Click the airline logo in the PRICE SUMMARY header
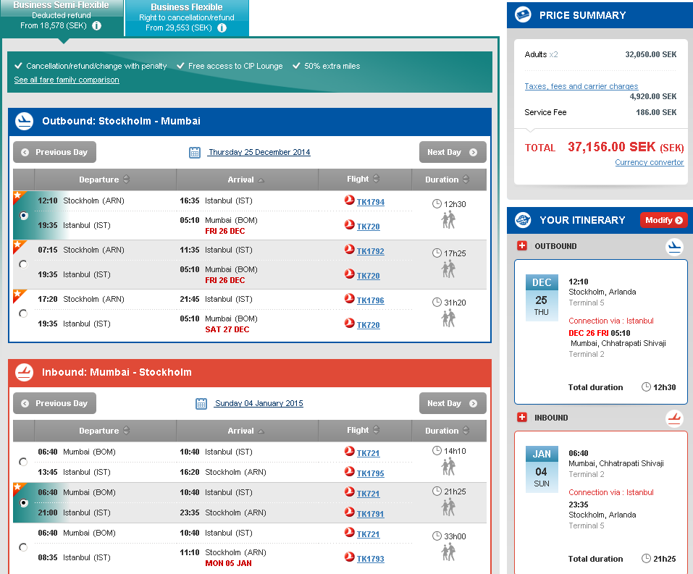This screenshot has height=574, width=693. (522, 14)
